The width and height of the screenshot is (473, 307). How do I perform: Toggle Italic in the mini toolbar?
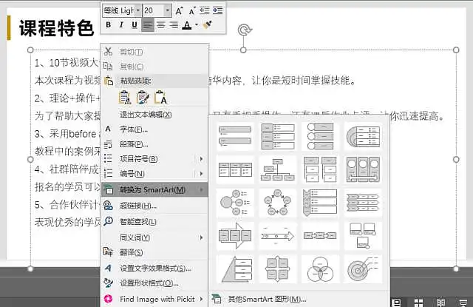coord(121,24)
